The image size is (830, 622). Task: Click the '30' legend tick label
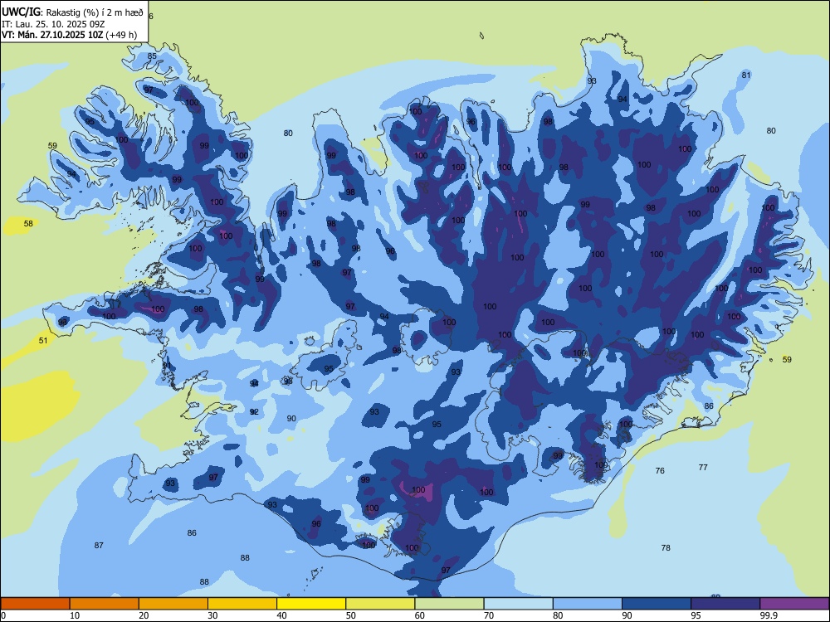tap(212, 615)
